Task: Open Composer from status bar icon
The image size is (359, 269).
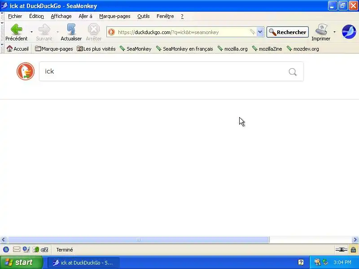Action: pos(26,250)
